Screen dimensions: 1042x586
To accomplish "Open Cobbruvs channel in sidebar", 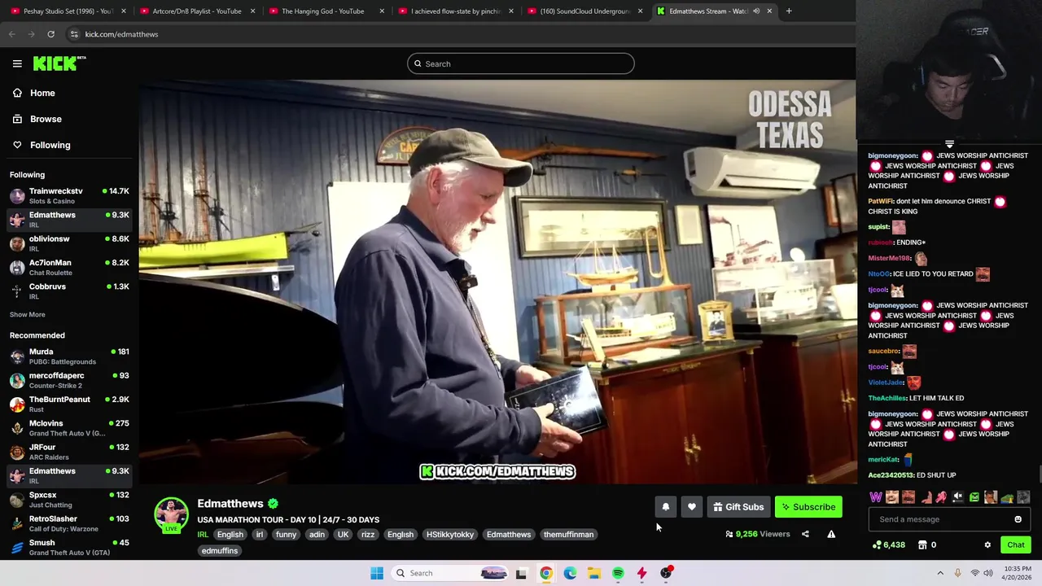I will pyautogui.click(x=69, y=291).
